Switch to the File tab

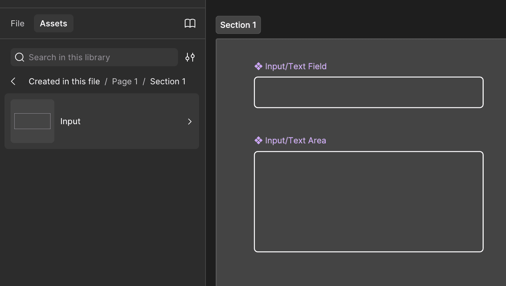17,23
